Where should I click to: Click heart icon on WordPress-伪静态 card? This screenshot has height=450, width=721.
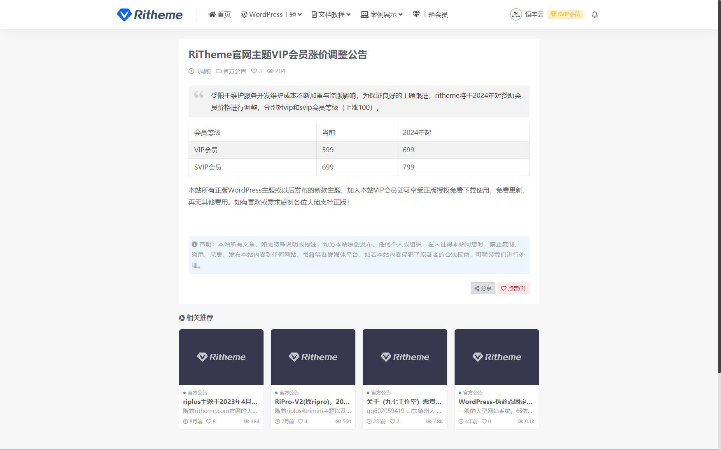tap(484, 422)
